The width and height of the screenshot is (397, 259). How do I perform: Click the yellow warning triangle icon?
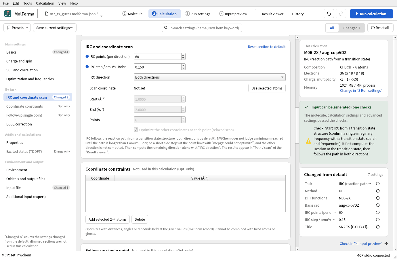click(x=308, y=141)
